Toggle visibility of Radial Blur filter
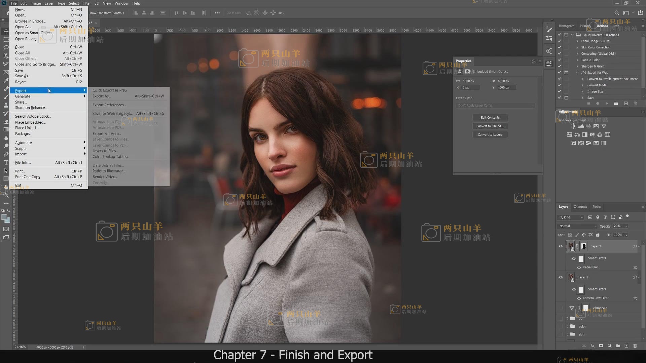This screenshot has height=363, width=646. [x=579, y=268]
